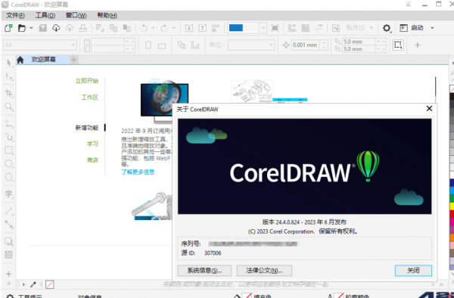
Task: Click the Undo arrow icon
Action: (x=144, y=28)
